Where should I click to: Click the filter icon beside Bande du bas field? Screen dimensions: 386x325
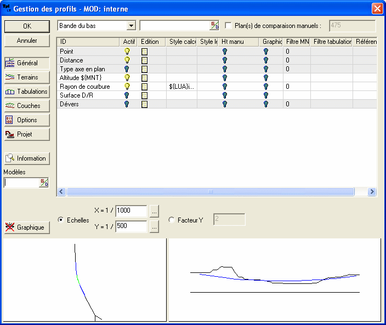[214, 26]
